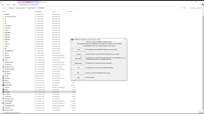Click 'Deze pc' in the address breadcrumb
The width and height of the screenshot is (204, 114).
click(x=12, y=8)
